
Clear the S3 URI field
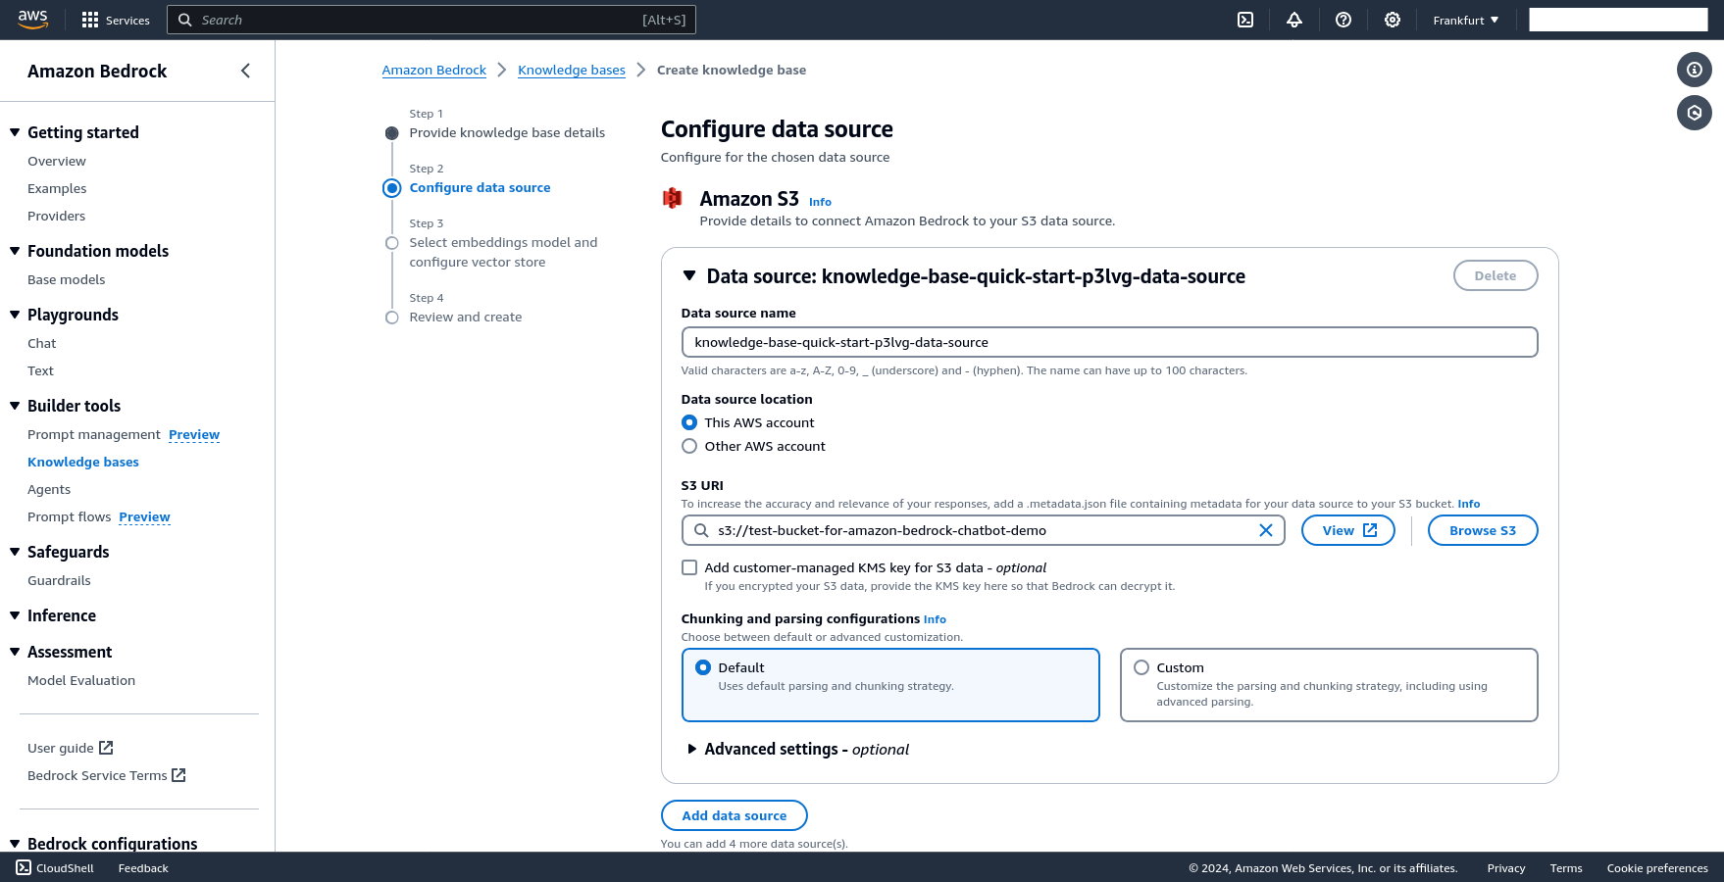click(1266, 530)
